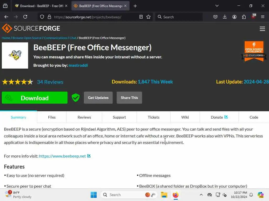Click Browse Open Source breadcrumb

27,38
